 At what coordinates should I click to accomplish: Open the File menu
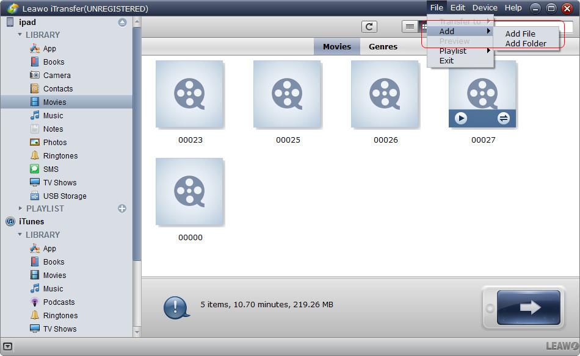click(x=437, y=8)
